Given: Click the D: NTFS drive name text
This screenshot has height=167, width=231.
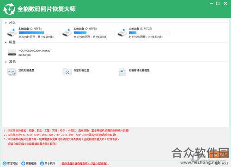Looking at the screenshot, I should coord(85,29).
